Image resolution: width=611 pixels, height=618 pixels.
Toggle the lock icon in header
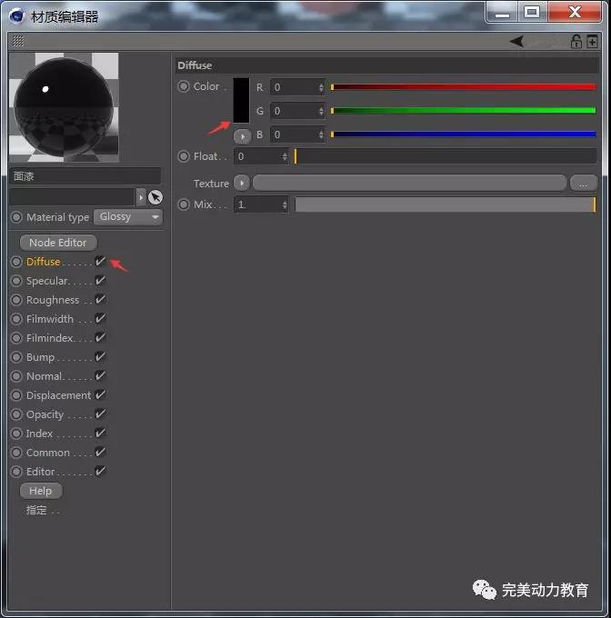click(x=576, y=41)
